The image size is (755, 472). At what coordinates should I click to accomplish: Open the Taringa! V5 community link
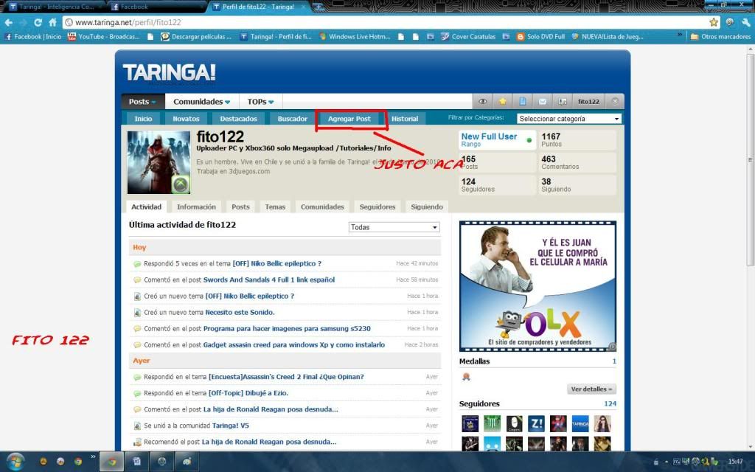(230, 426)
